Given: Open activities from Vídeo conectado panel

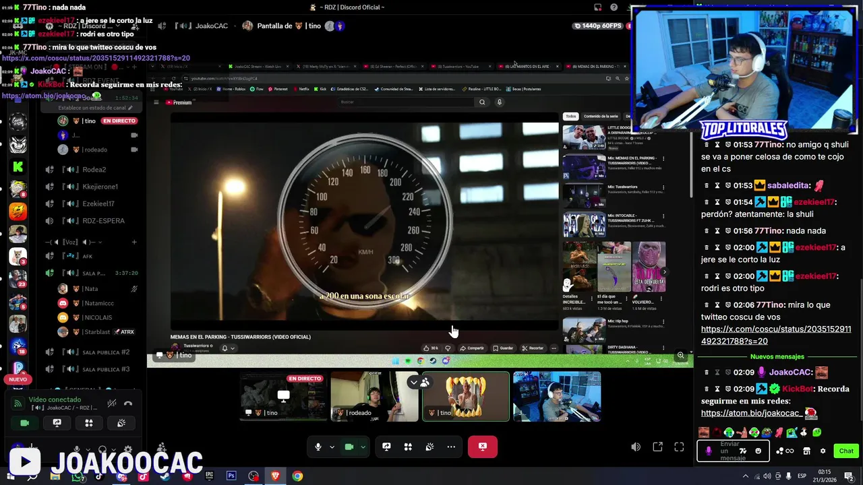Looking at the screenshot, I should [x=88, y=423].
